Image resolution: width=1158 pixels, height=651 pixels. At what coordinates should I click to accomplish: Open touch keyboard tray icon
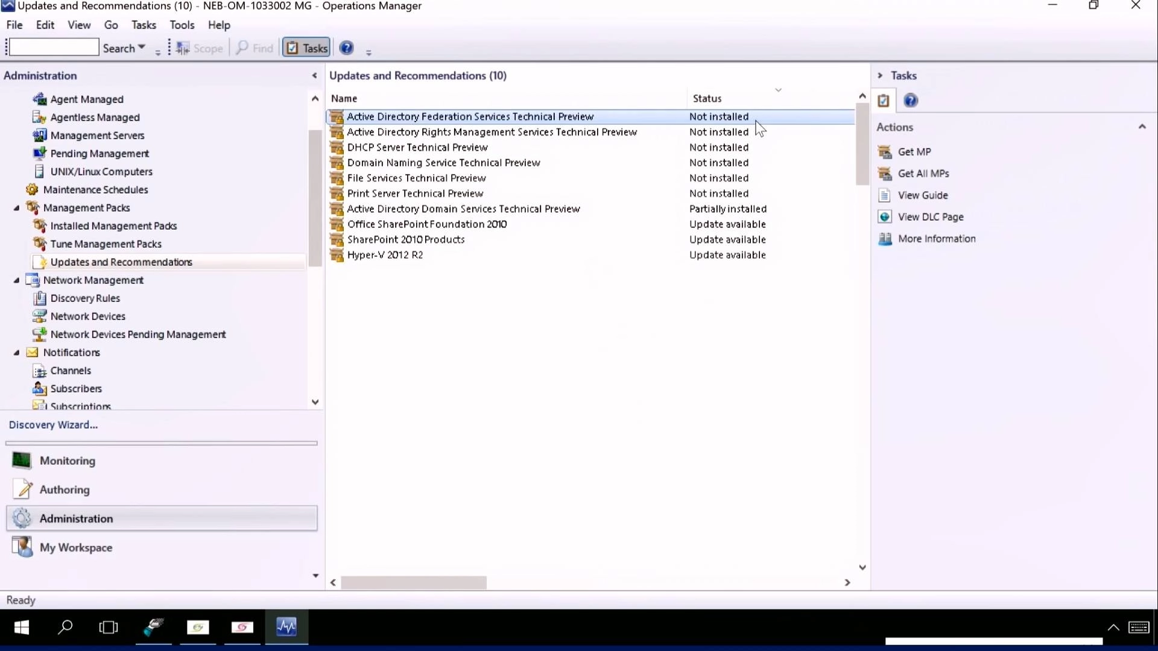[1139, 627]
